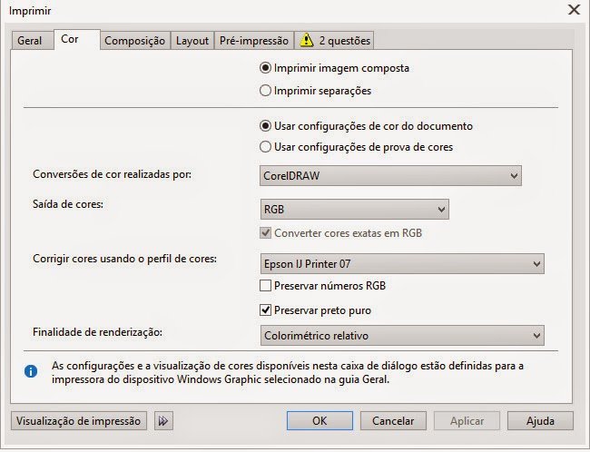The image size is (590, 452).
Task: Click the blue information icon
Action: (31, 371)
